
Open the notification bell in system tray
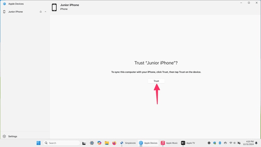pos(256,143)
